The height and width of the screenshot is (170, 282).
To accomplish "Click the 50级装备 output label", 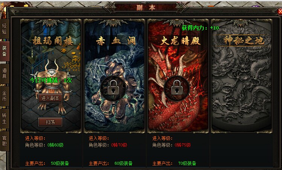I will coord(60,163).
